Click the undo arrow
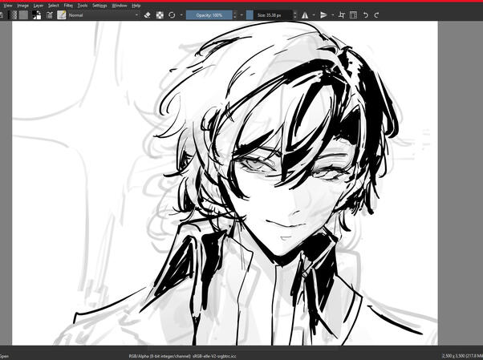Viewport: 483px width, 360px height. point(366,14)
